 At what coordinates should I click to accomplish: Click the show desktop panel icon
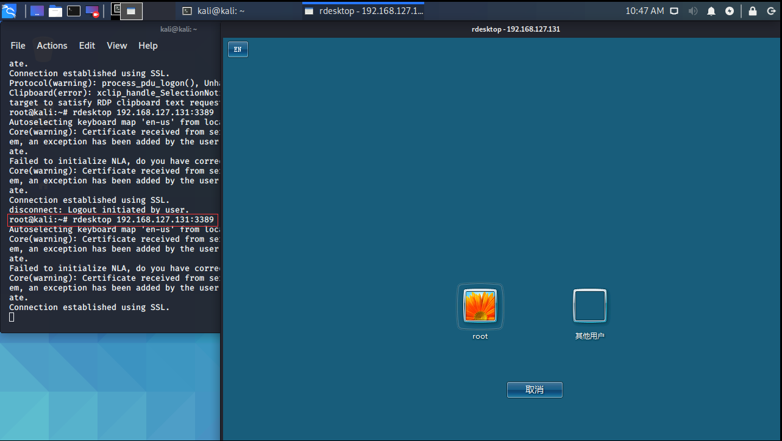(x=37, y=11)
